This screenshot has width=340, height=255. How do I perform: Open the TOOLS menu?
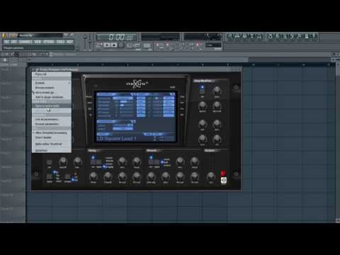click(x=60, y=42)
